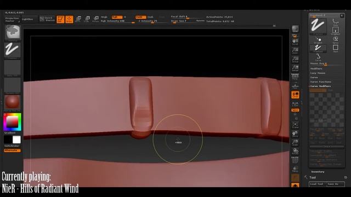Open the Inventory section

pyautogui.click(x=318, y=172)
